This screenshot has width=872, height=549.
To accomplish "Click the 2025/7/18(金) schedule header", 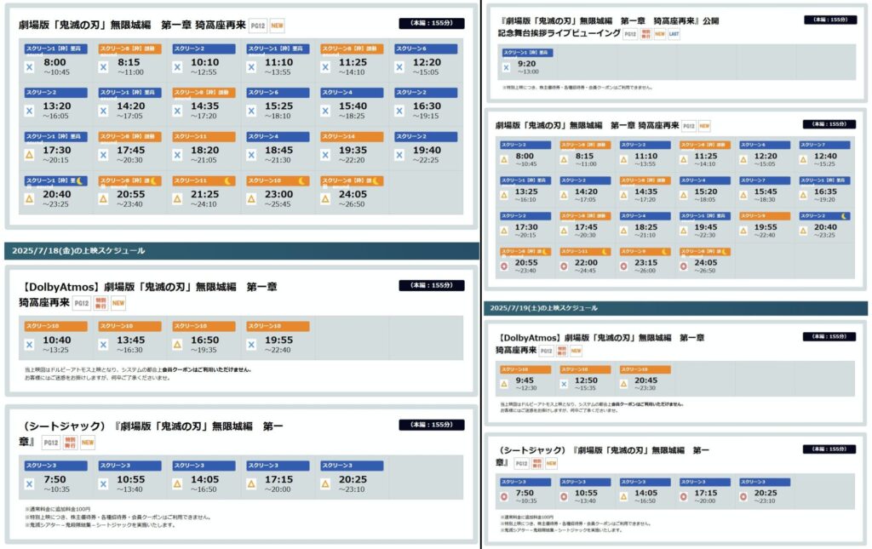I will [x=242, y=250].
